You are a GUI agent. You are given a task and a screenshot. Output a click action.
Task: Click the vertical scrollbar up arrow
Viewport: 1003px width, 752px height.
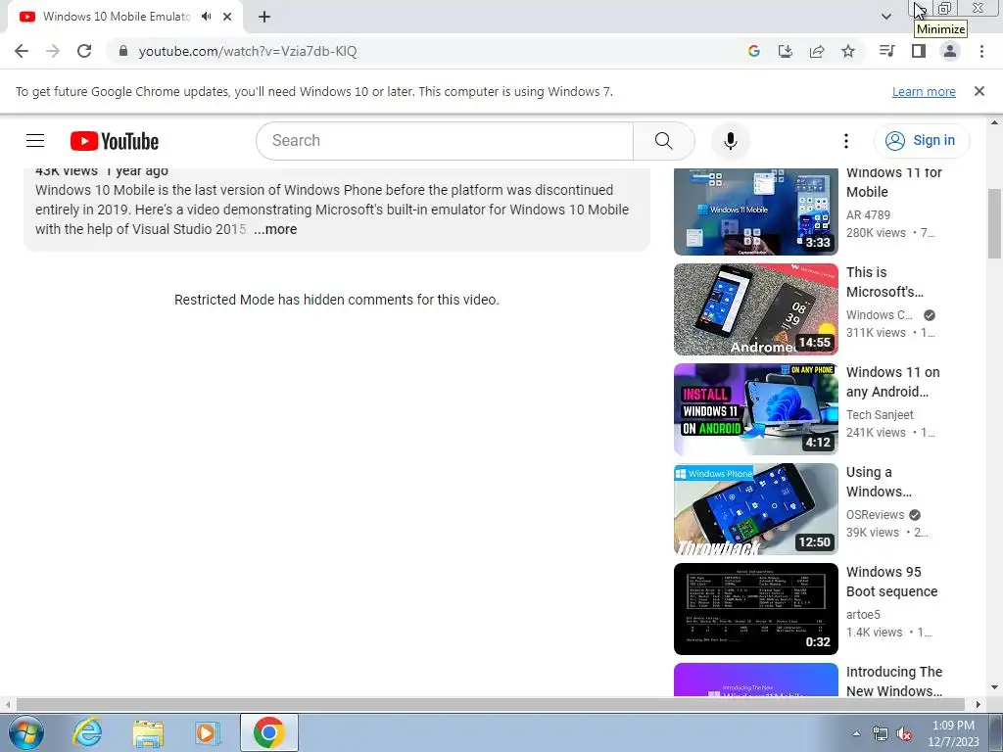click(x=994, y=122)
